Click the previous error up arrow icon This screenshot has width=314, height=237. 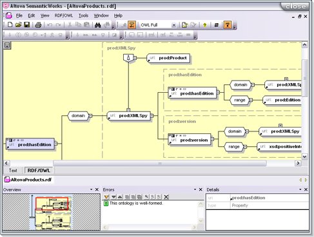coord(120,196)
